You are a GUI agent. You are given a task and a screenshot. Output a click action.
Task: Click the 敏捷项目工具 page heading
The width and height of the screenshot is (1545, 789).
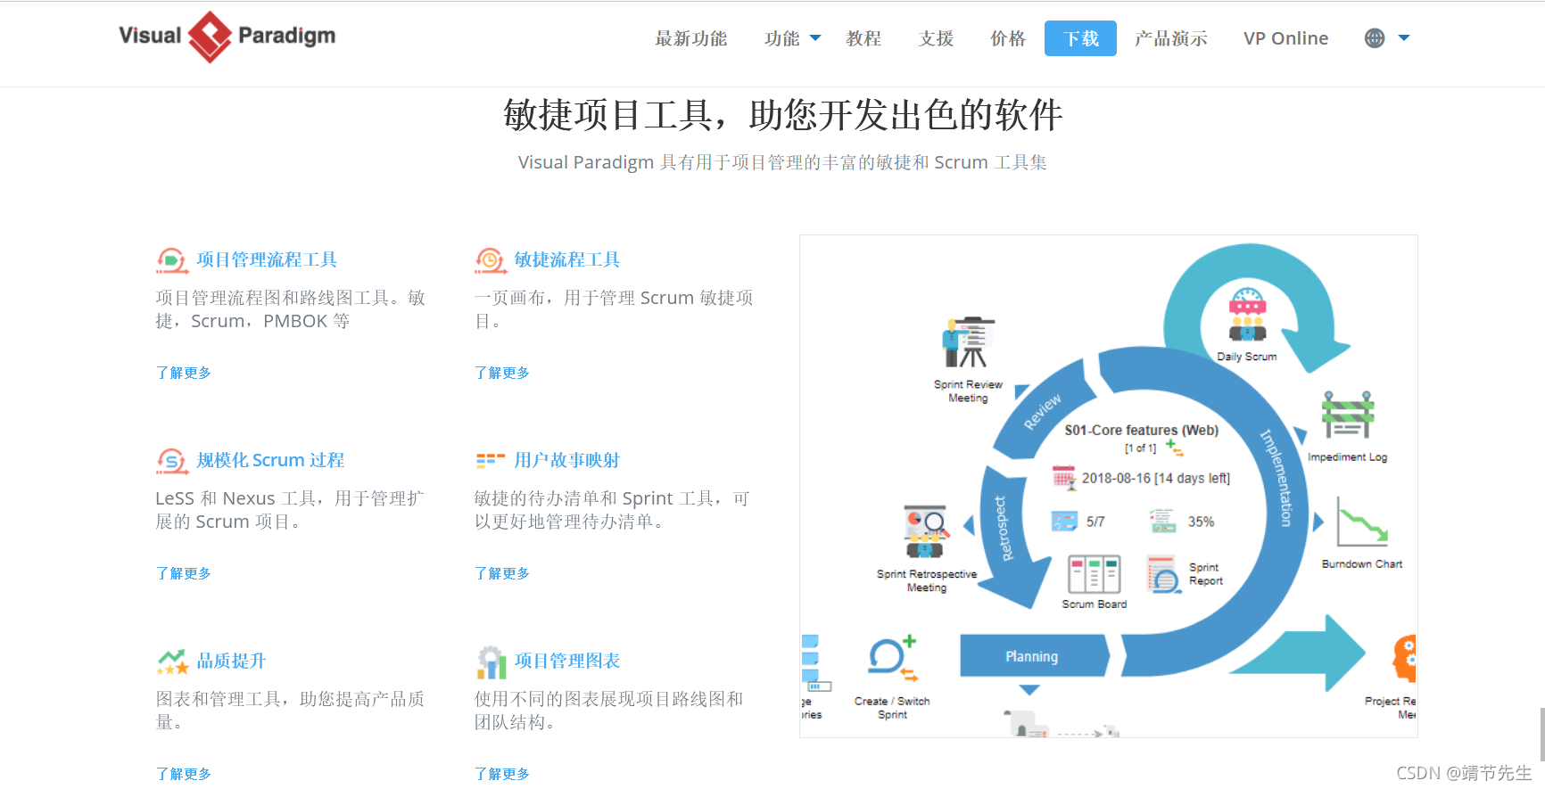coord(782,115)
